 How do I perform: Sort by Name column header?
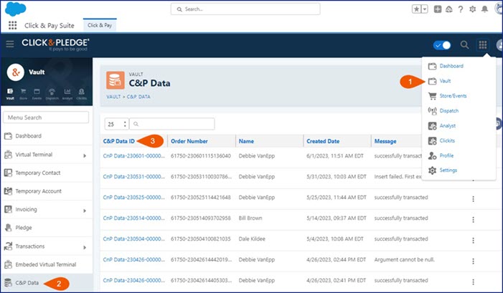[x=246, y=141]
